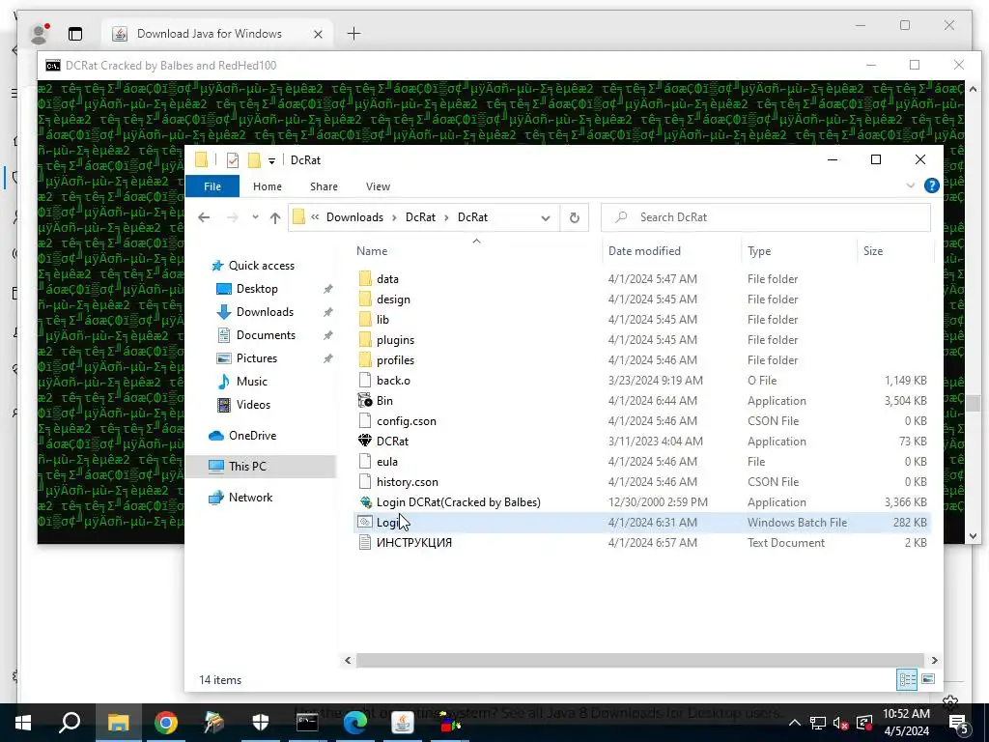The image size is (989, 742).
Task: Open the command prompt taskbar icon
Action: click(307, 723)
